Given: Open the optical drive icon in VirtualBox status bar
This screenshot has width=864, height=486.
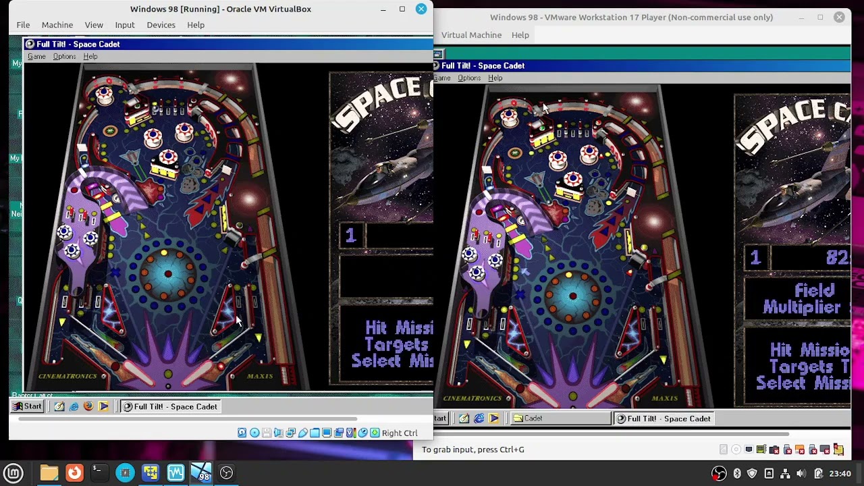Looking at the screenshot, I should point(254,433).
